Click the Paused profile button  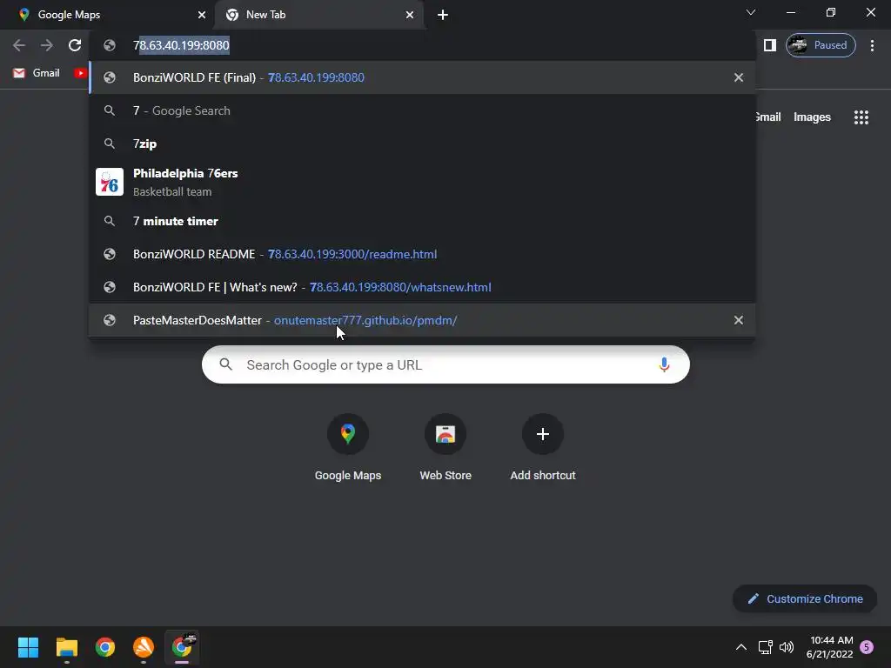821,45
